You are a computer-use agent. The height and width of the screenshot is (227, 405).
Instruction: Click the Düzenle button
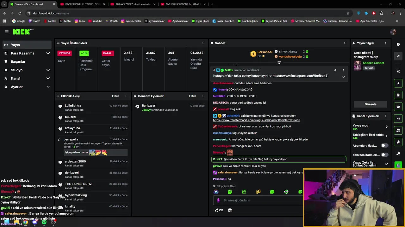[371, 104]
